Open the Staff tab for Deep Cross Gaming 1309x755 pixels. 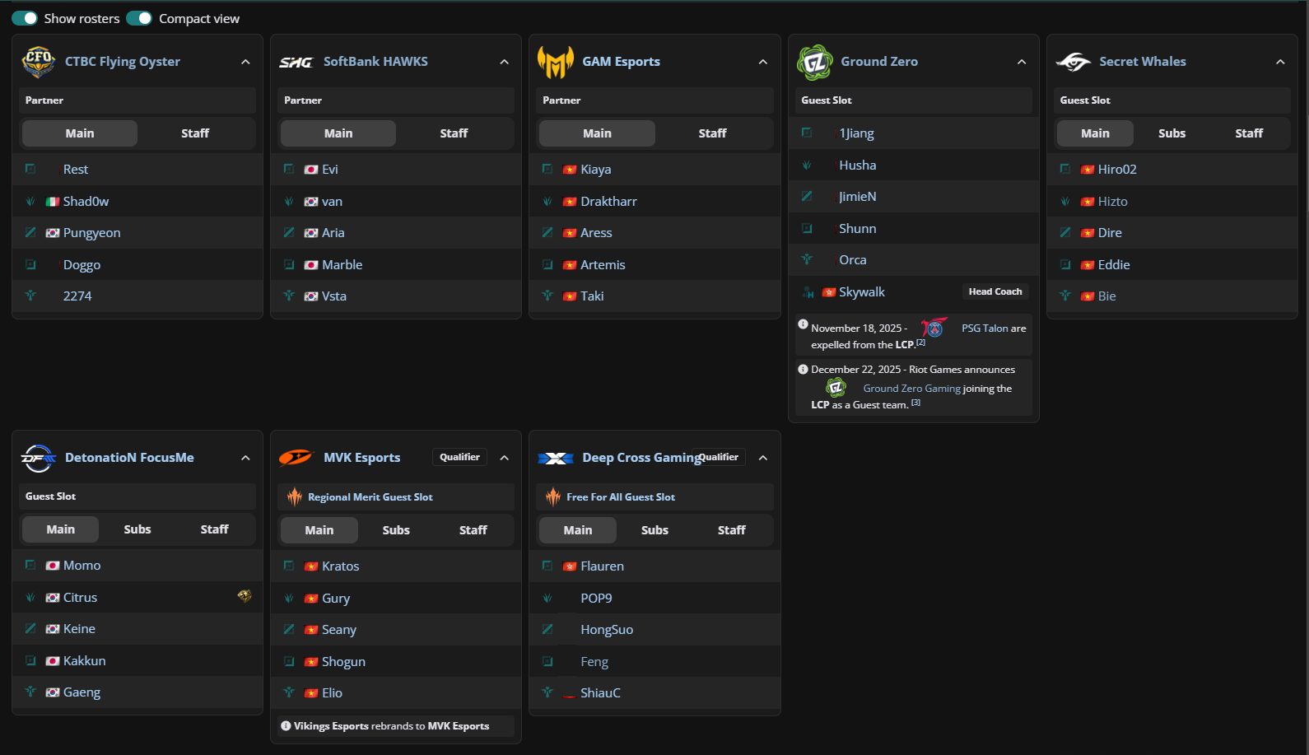click(732, 530)
